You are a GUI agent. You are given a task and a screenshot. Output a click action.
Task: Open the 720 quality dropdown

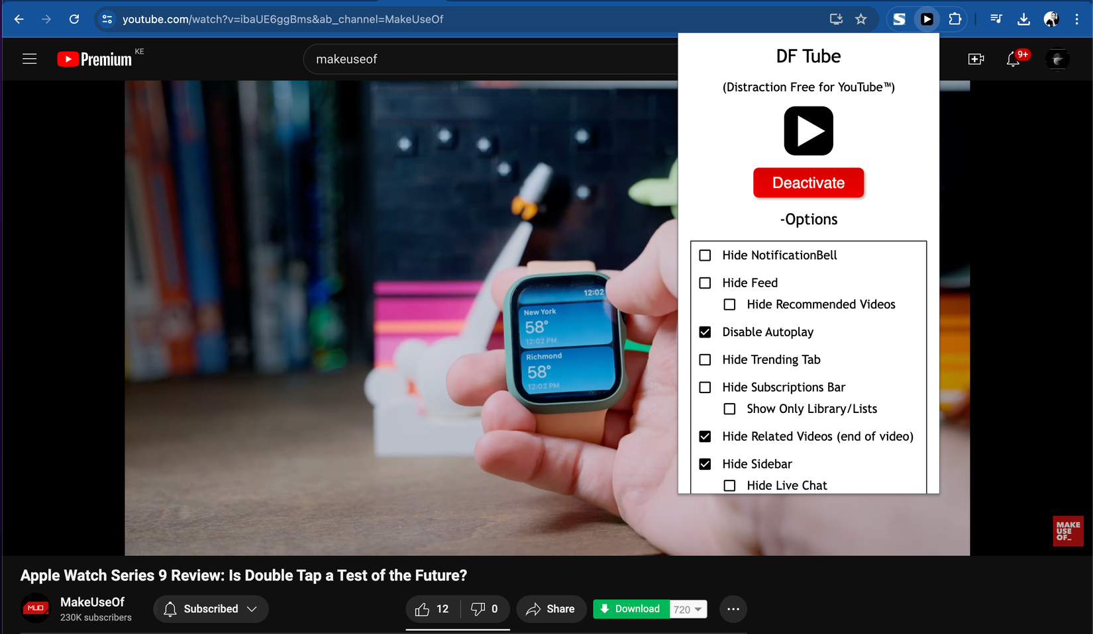pos(688,610)
